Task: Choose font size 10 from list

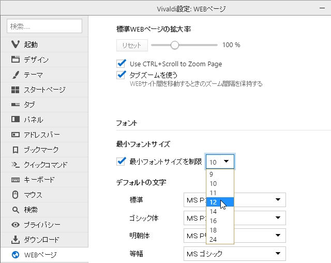Action: [x=220, y=184]
